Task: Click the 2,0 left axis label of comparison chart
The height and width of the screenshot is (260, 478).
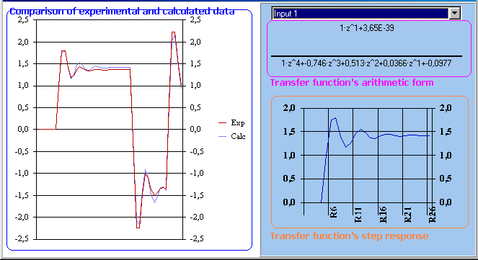Action: [x=23, y=42]
